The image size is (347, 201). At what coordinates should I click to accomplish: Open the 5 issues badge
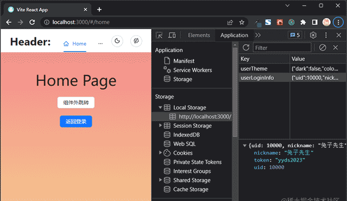click(295, 35)
